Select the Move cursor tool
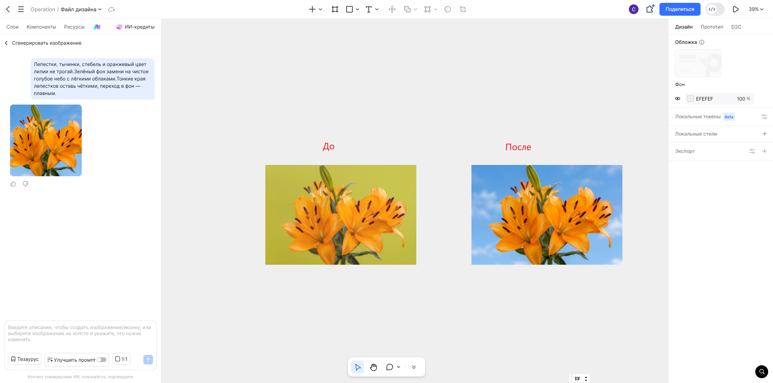773x383 pixels. 358,367
